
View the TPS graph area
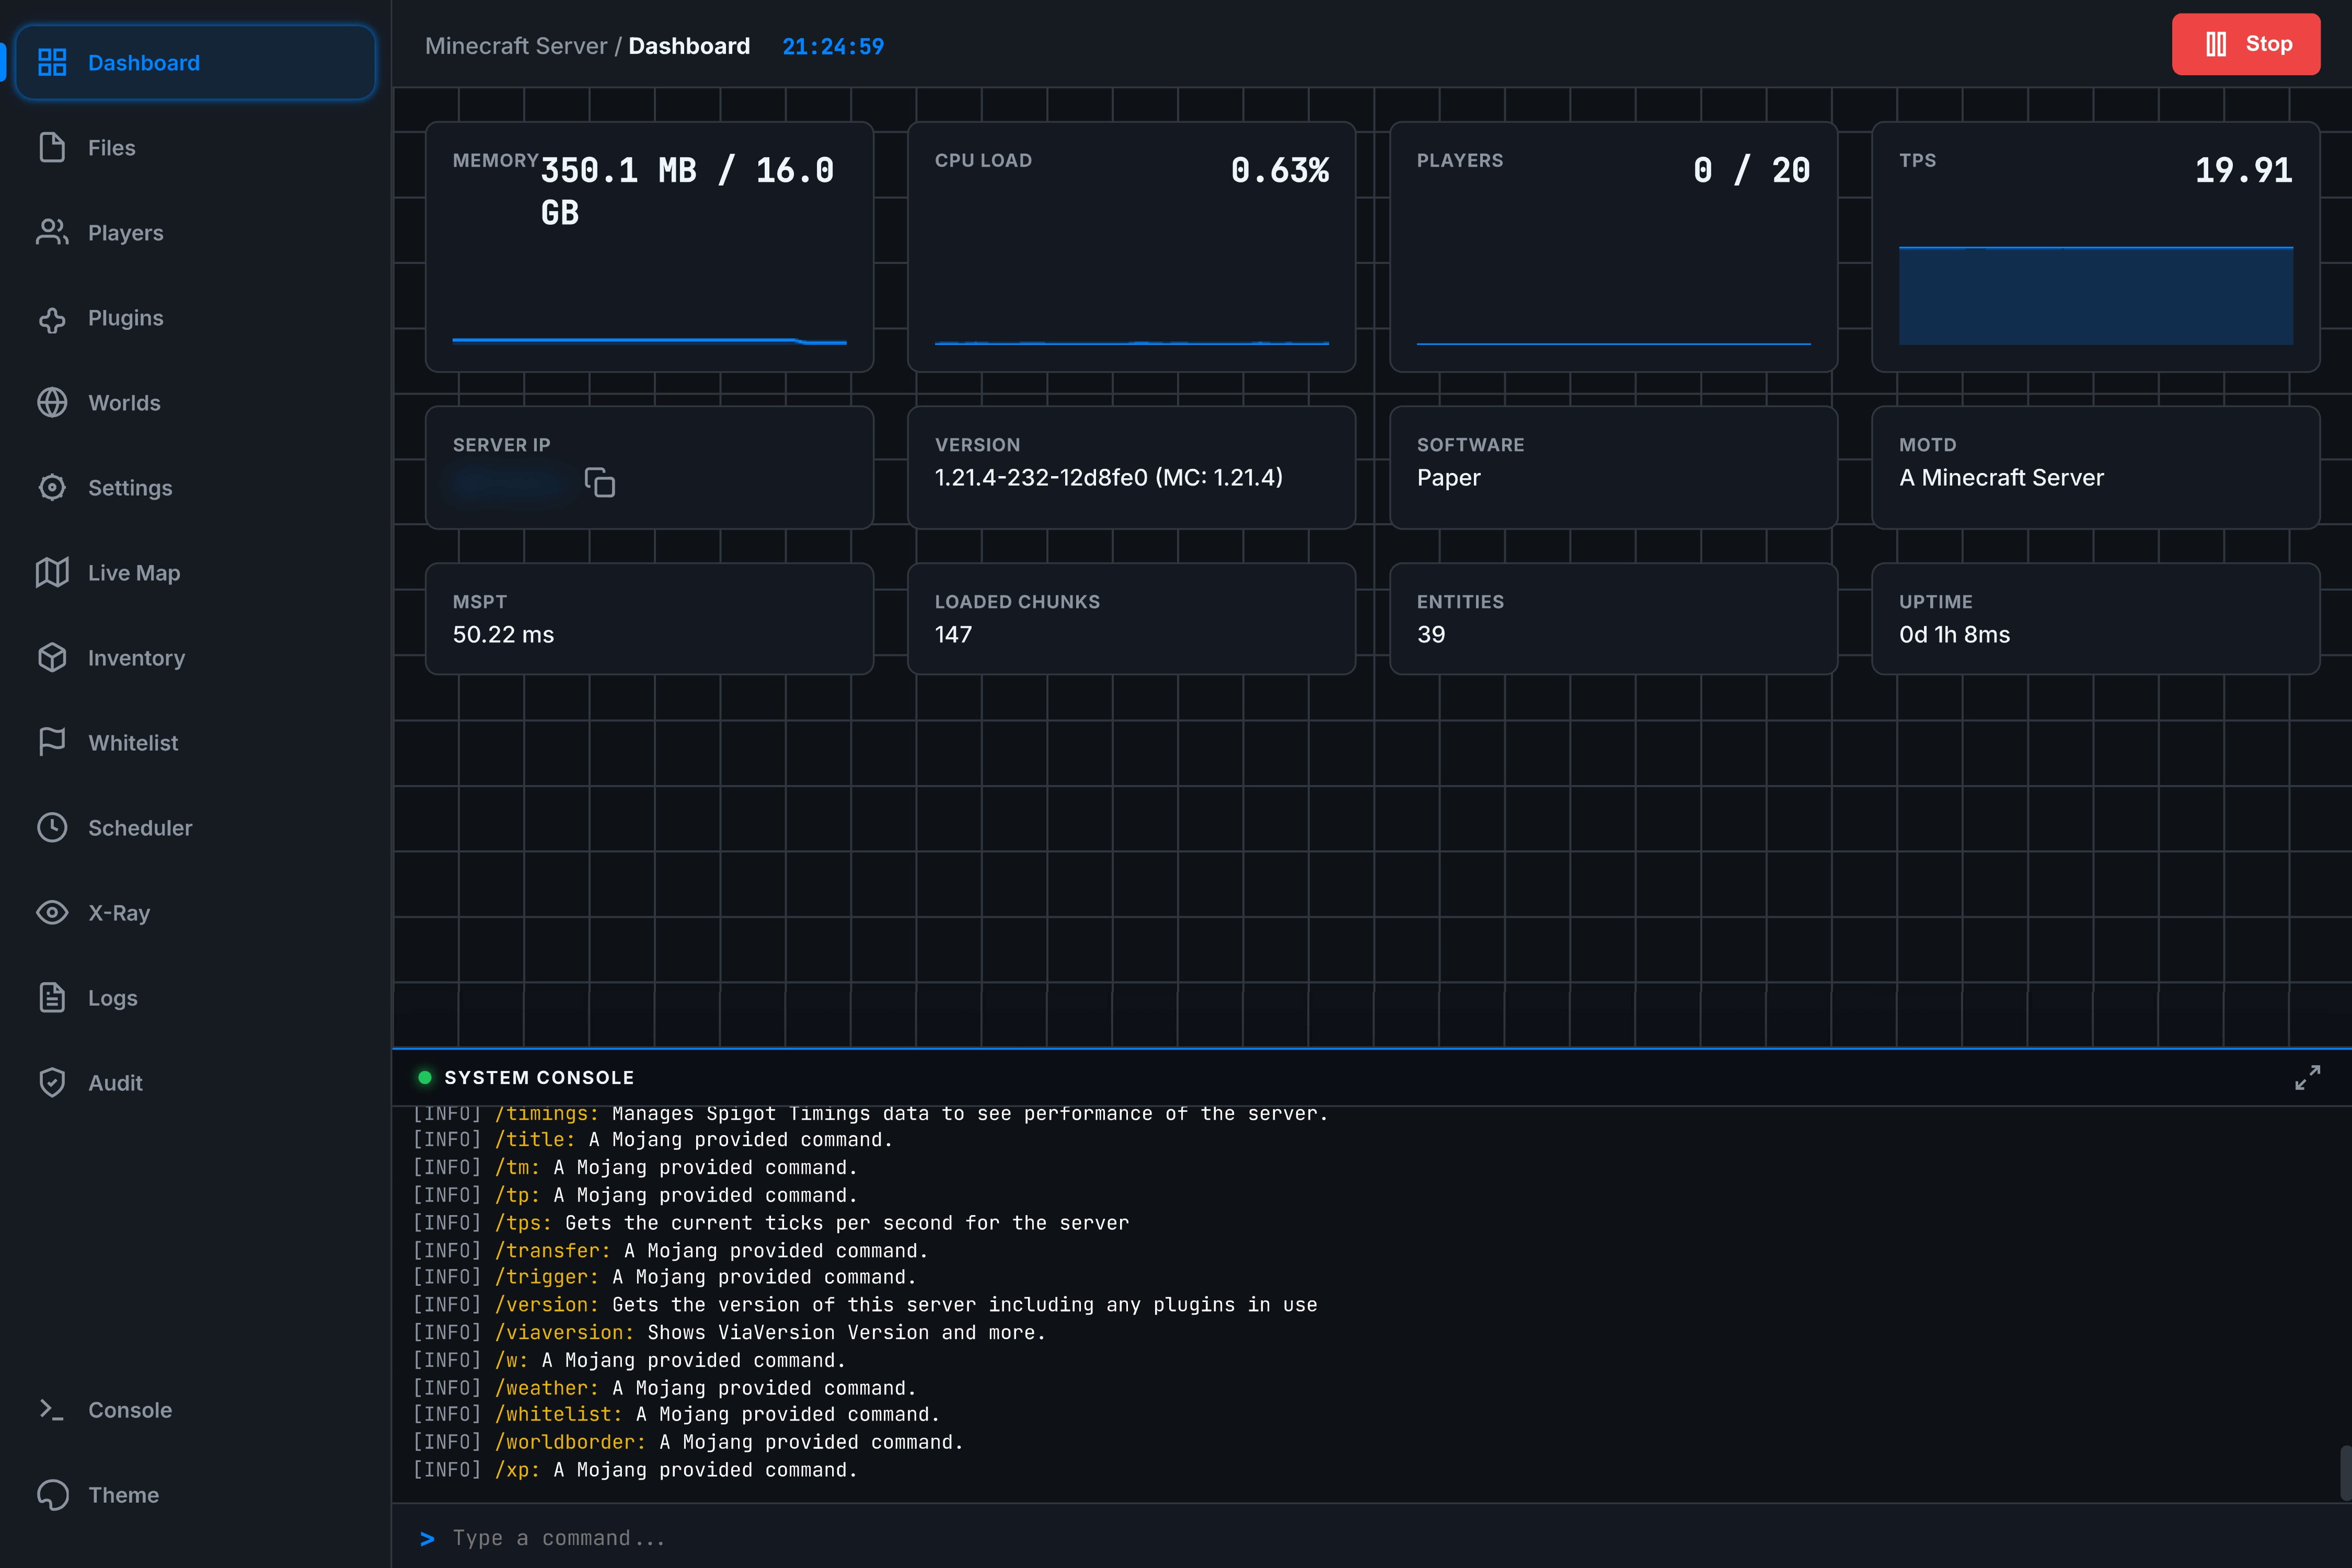click(2095, 295)
